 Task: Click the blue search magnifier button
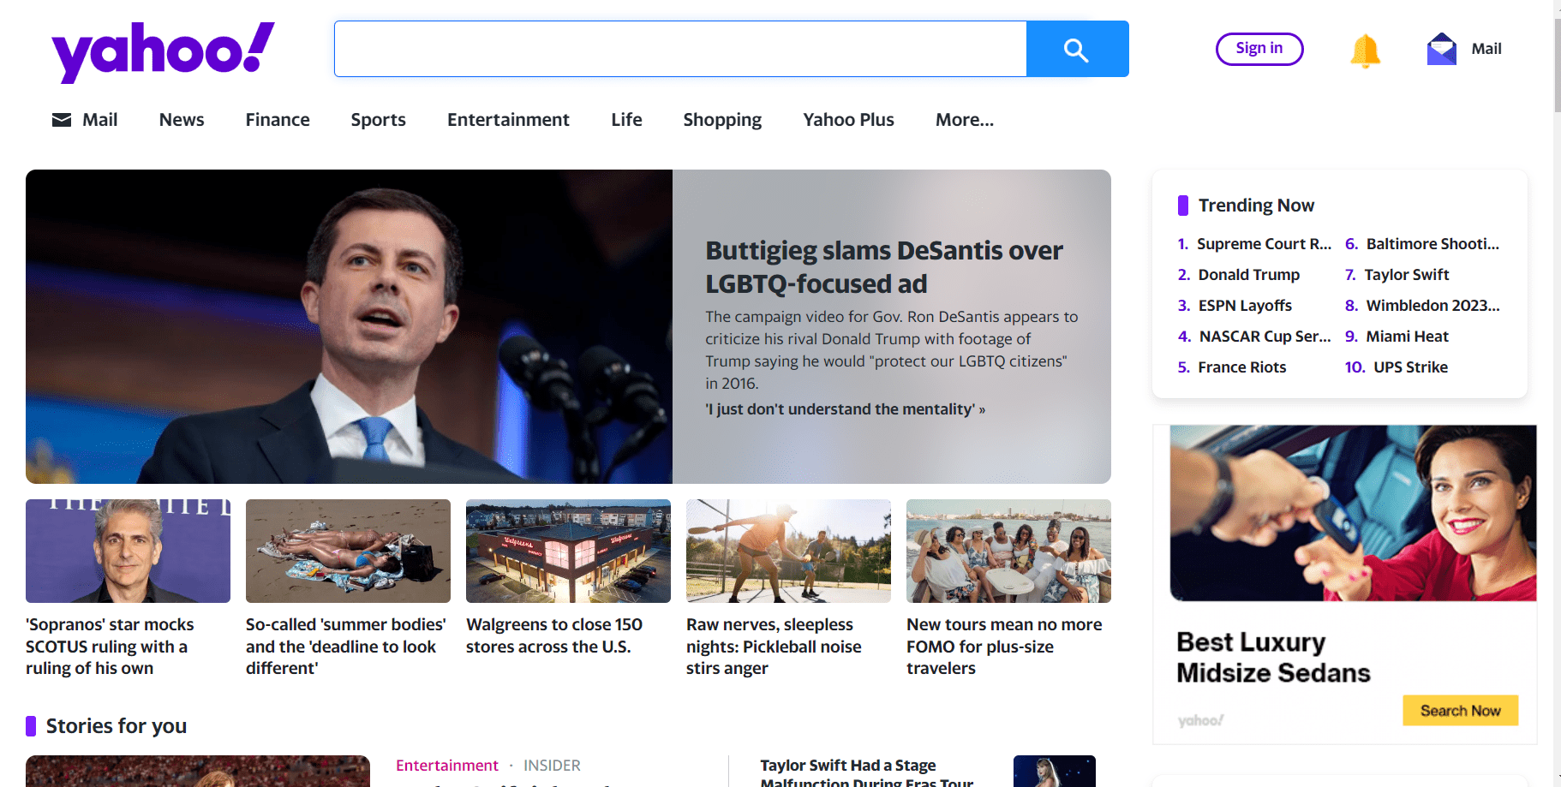click(x=1077, y=50)
